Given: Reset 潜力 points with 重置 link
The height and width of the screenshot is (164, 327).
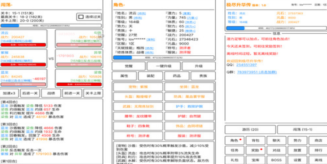Looking at the screenshot, I should 187,13.
